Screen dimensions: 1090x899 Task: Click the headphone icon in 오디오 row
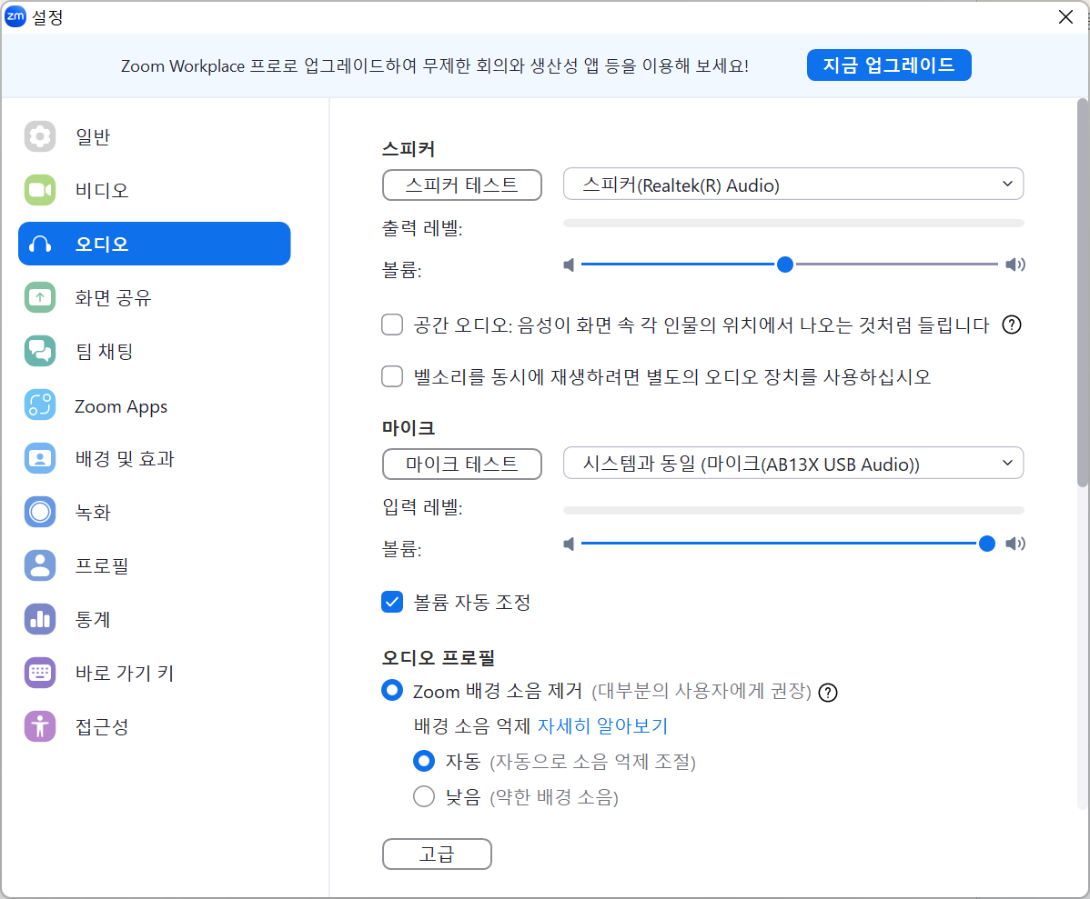(40, 244)
